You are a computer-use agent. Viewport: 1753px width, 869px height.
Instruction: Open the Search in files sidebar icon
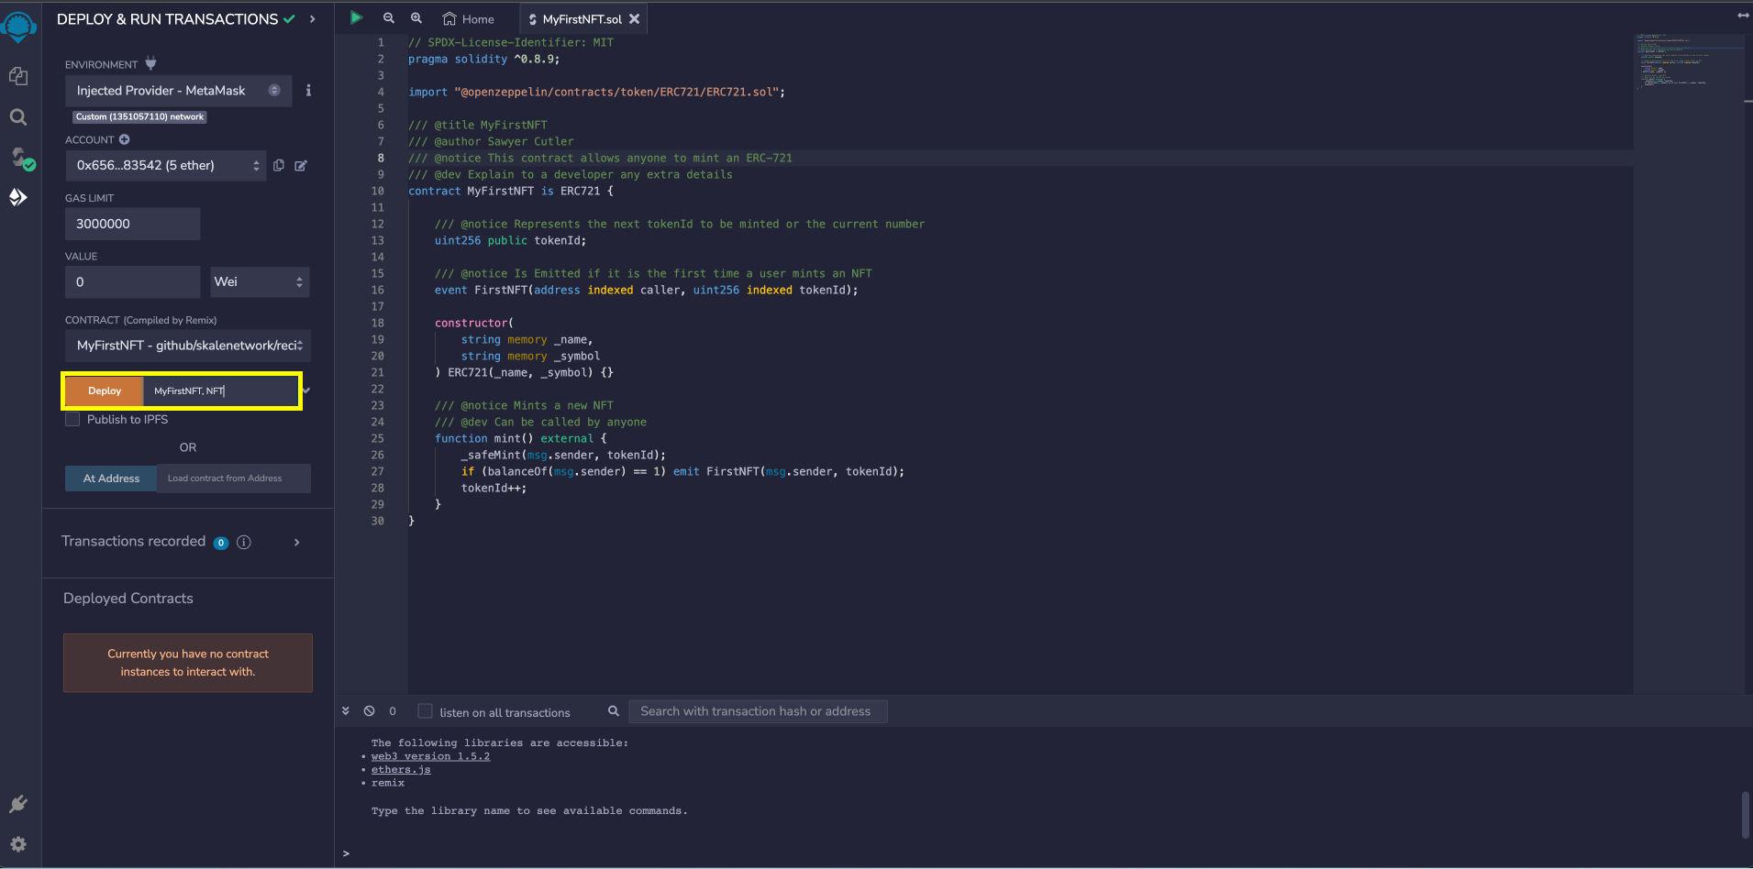[18, 117]
